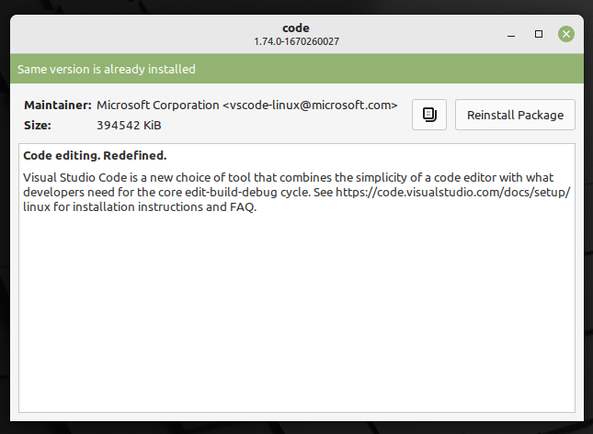Close the package installer window
This screenshot has width=593, height=434.
pyautogui.click(x=566, y=34)
